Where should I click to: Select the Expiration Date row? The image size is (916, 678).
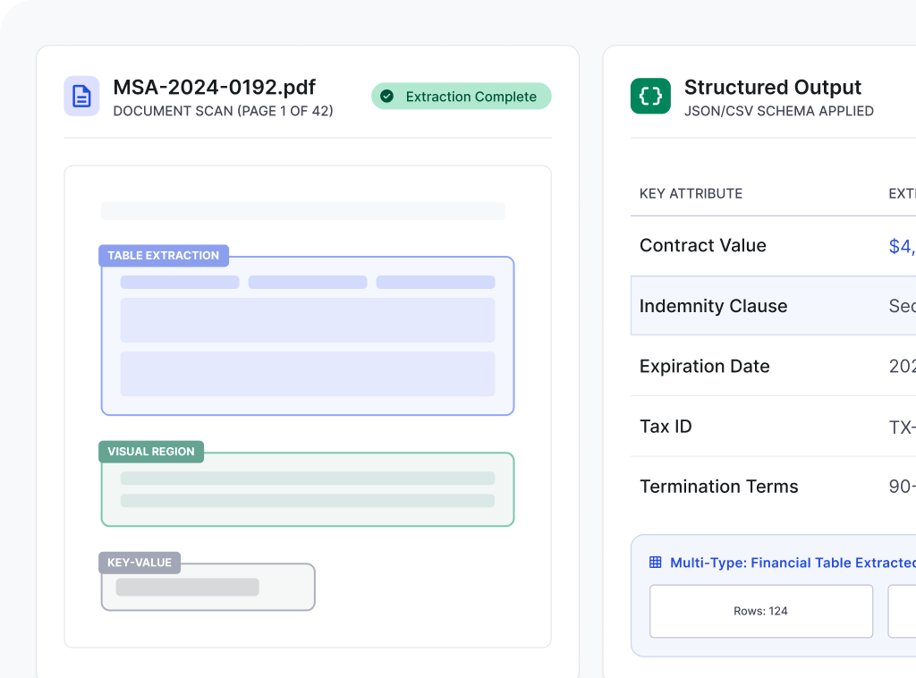[774, 366]
